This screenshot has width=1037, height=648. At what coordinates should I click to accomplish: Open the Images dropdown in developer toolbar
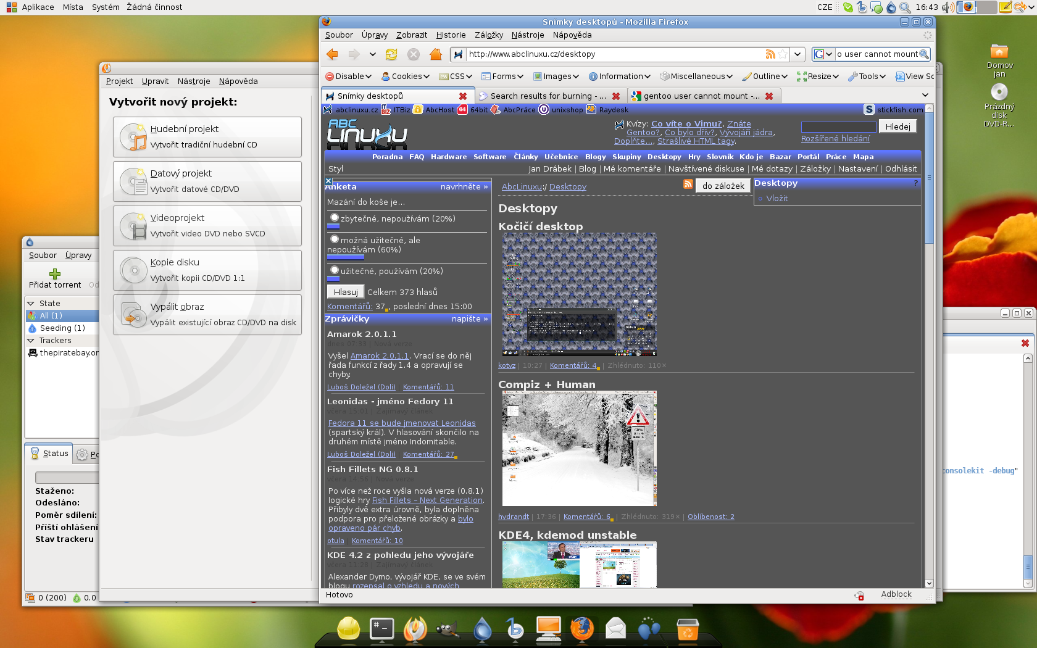pyautogui.click(x=556, y=77)
